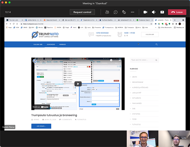Open the TUTVUSTUS category in sidebar
This screenshot has width=190, height=147.
click(136, 124)
